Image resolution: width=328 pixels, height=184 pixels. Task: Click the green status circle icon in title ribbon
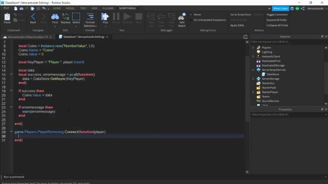(297, 9)
